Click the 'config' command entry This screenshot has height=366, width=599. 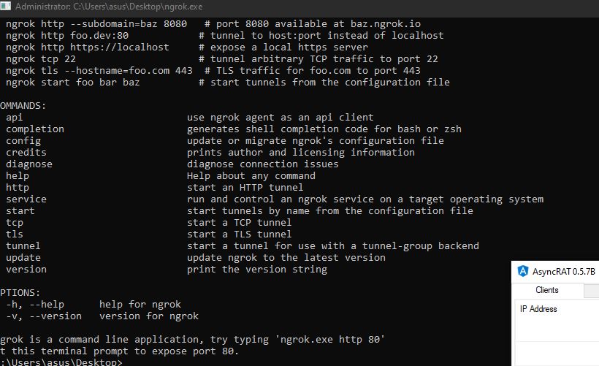23,141
